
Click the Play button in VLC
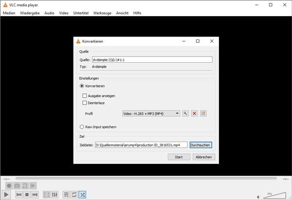pos(6,195)
